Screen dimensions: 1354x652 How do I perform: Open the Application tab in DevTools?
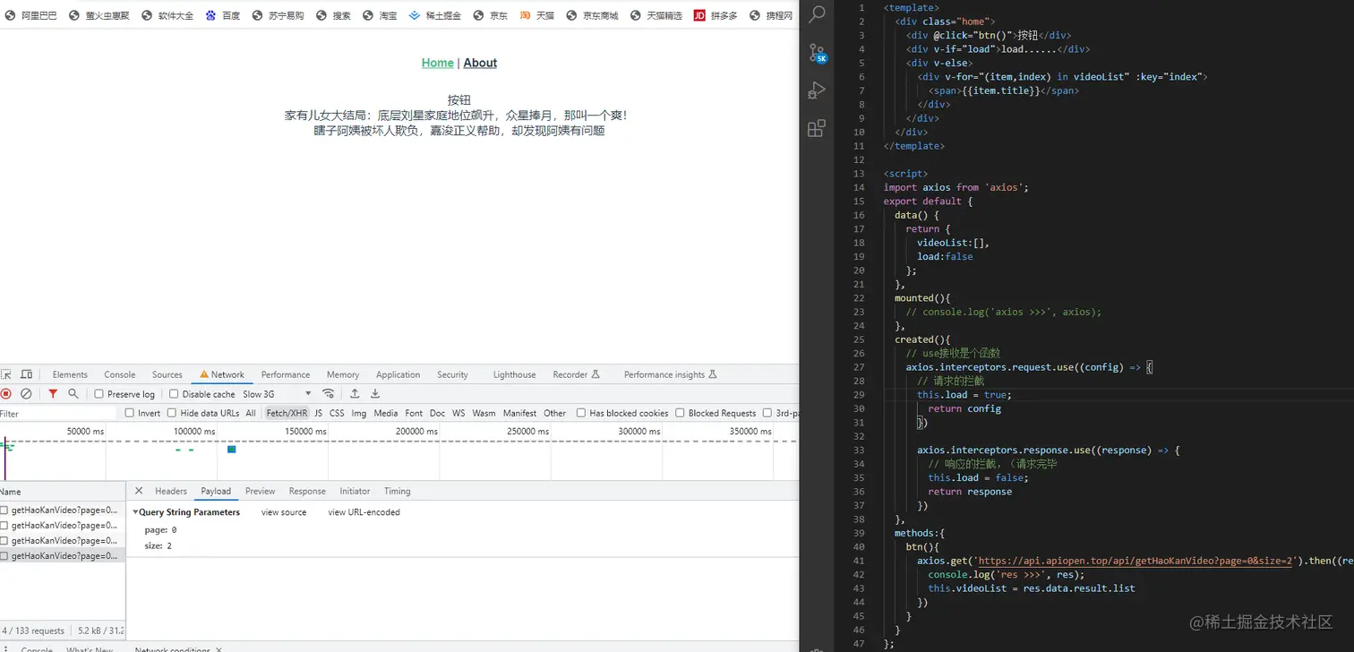point(398,374)
